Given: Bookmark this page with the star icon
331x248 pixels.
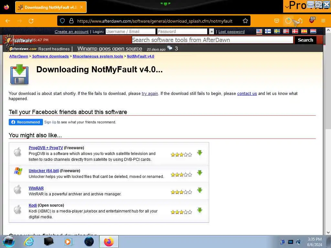Looking at the screenshot, I should (245, 21).
